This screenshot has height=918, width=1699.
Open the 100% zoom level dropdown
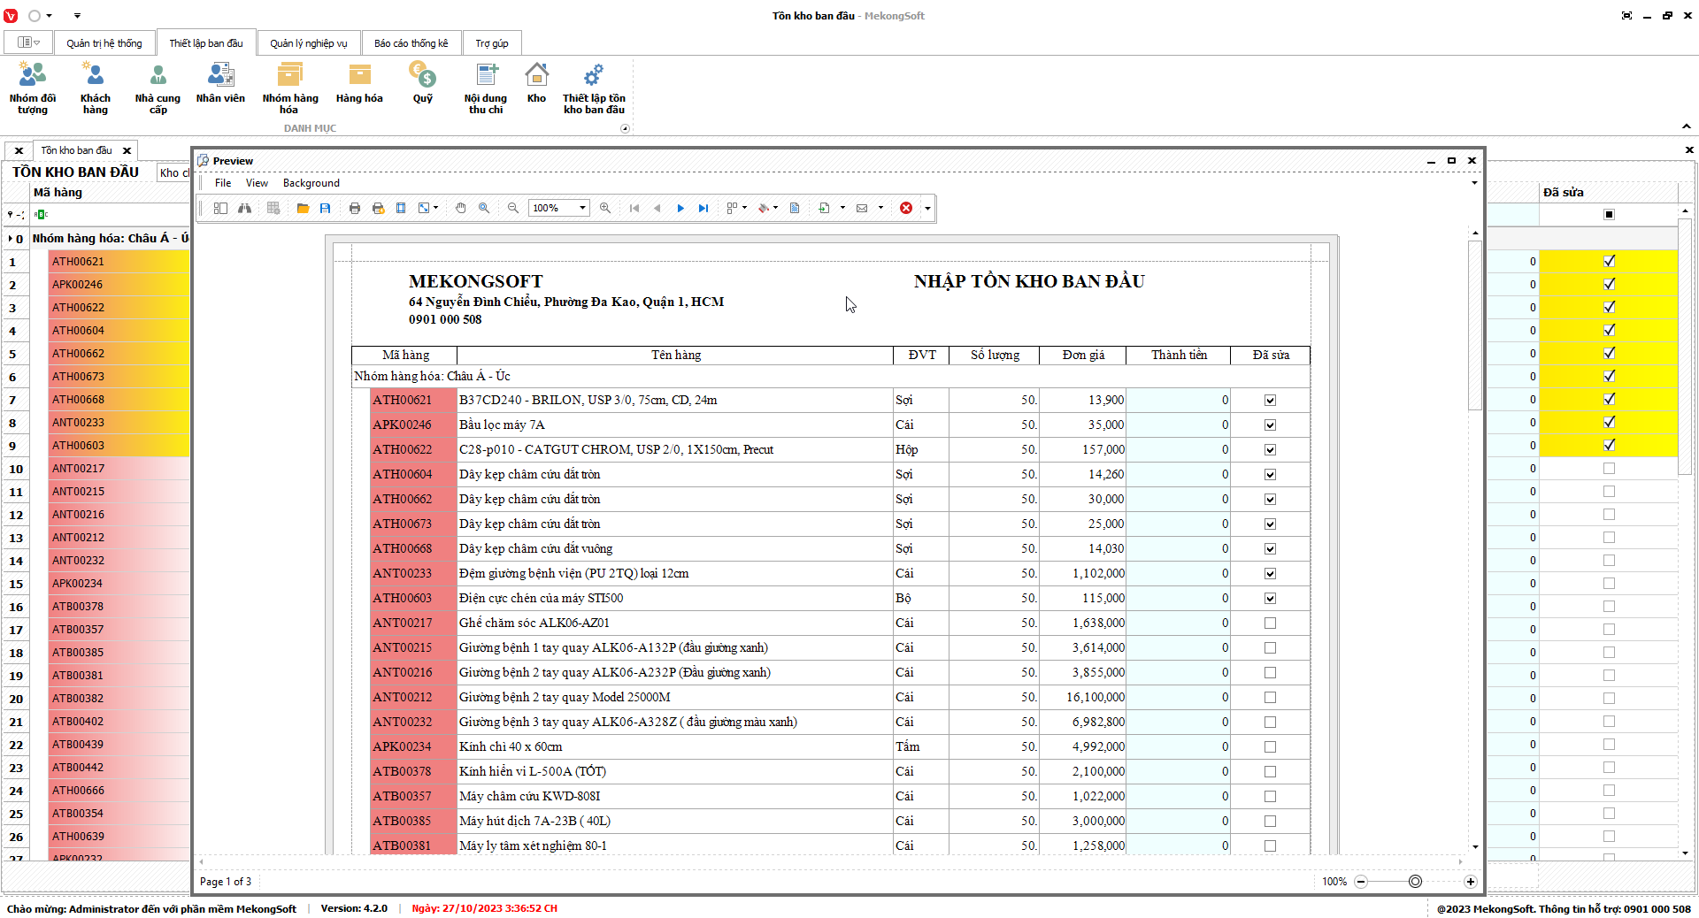tap(582, 208)
